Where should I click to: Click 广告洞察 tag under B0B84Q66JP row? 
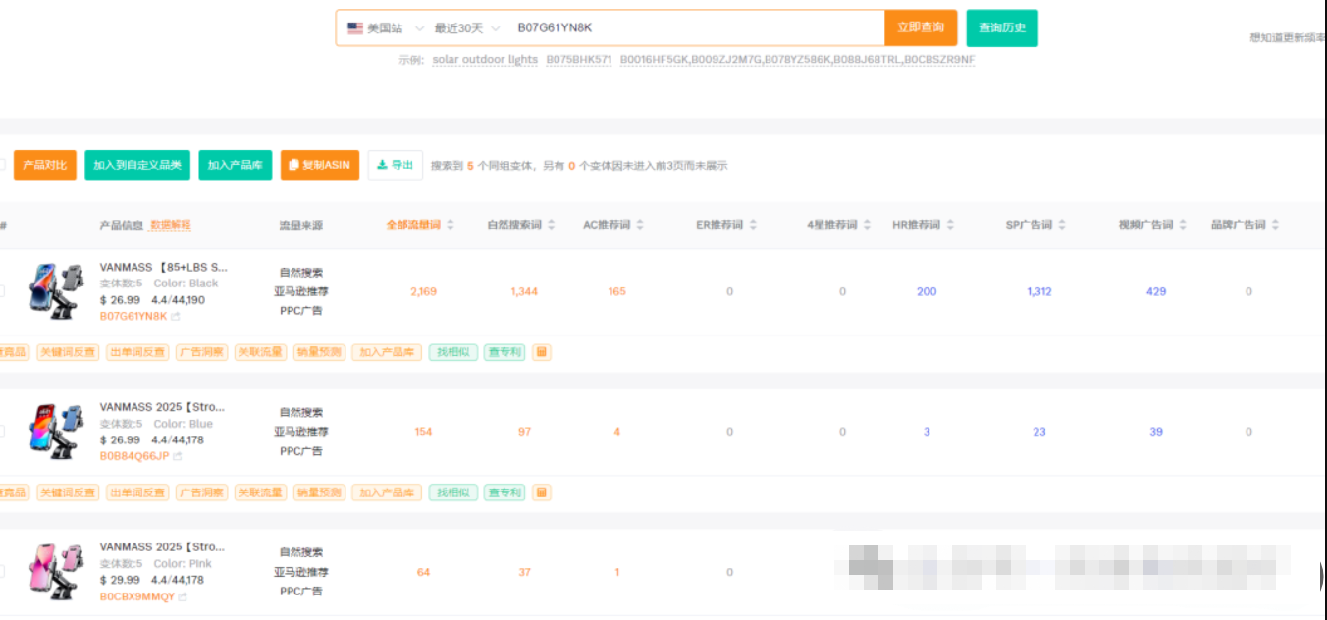click(201, 492)
